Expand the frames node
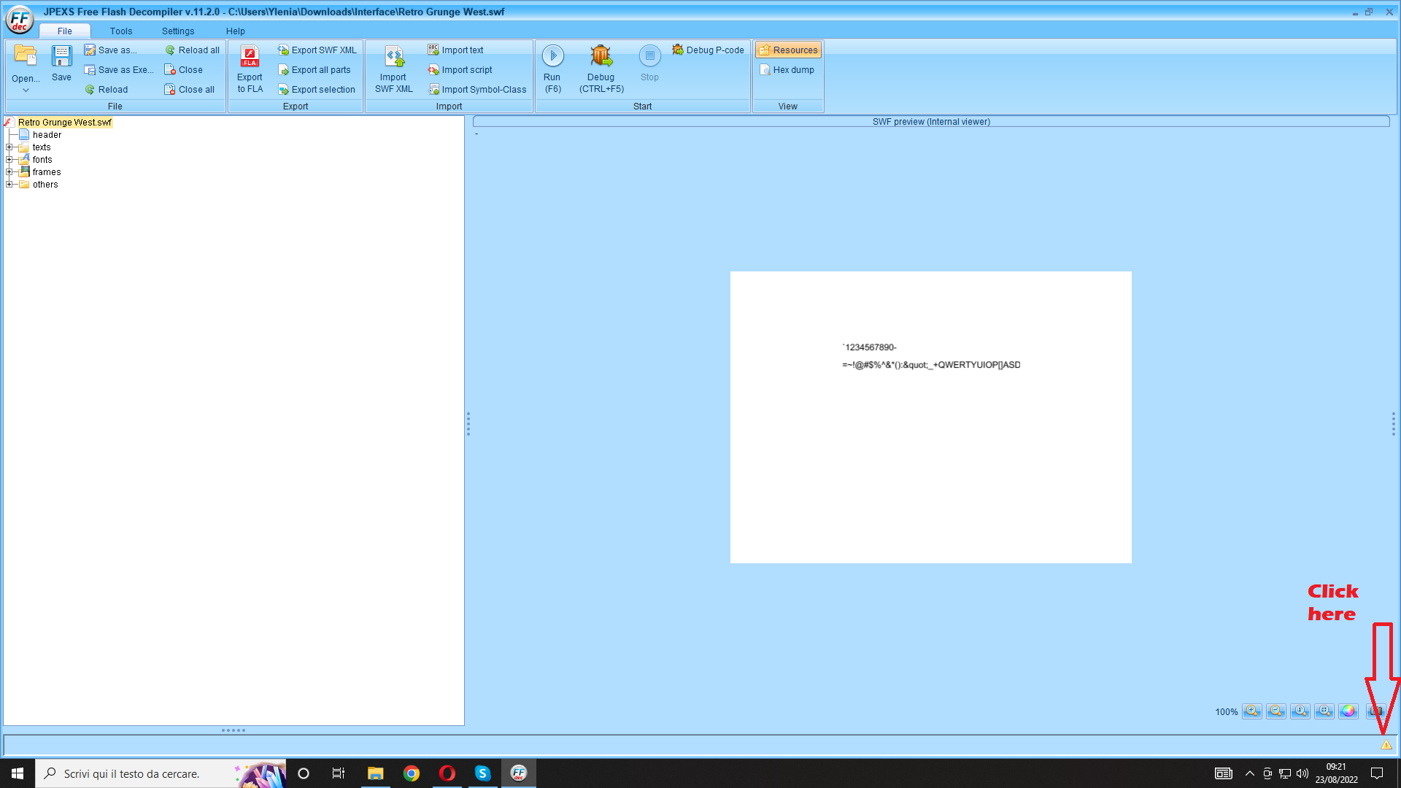Viewport: 1401px width, 788px height. (9, 172)
